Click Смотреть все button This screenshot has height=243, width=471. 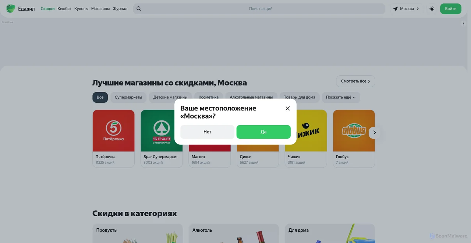[x=355, y=81]
